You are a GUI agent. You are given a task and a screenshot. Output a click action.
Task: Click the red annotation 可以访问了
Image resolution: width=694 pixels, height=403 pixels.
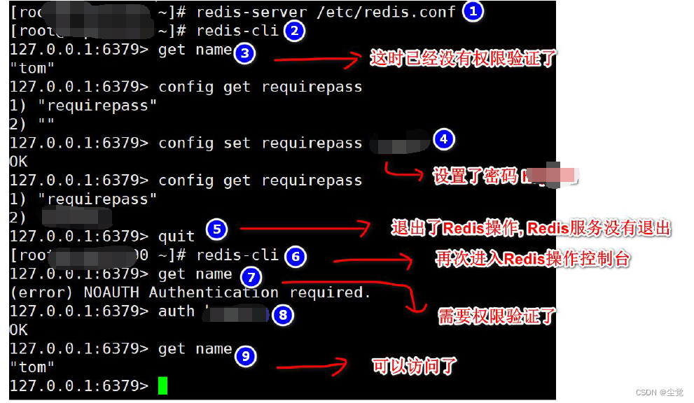click(415, 366)
